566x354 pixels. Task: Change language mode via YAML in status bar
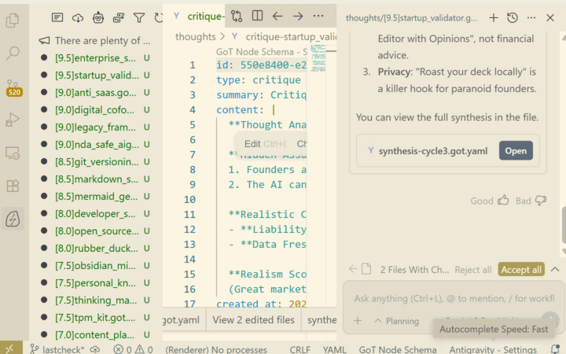click(x=335, y=349)
